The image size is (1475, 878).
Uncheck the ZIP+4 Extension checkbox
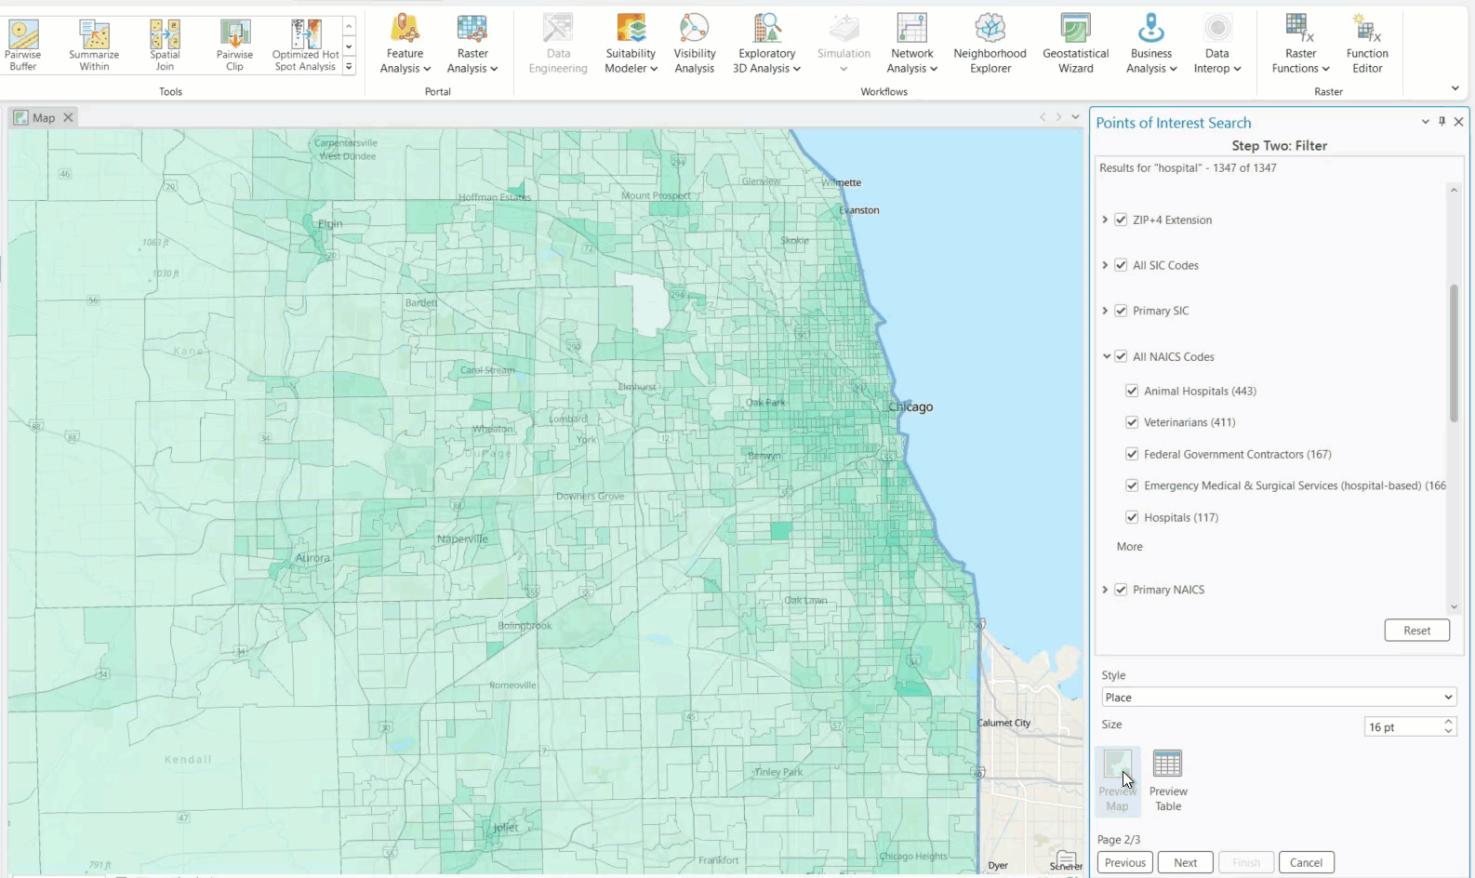[1121, 220]
